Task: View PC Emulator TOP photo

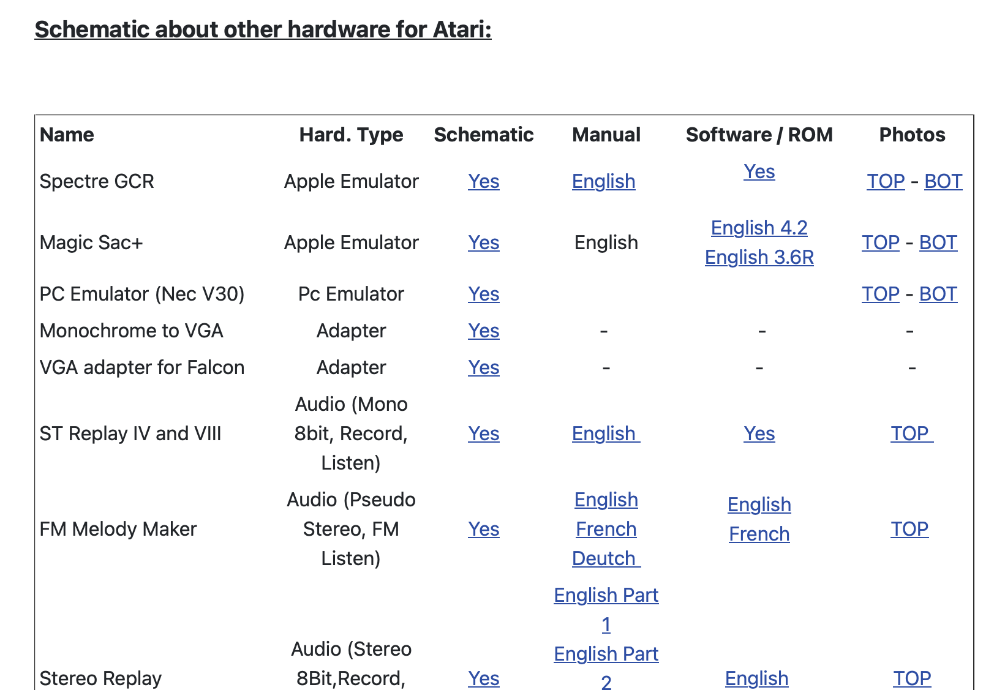Action: 880,294
